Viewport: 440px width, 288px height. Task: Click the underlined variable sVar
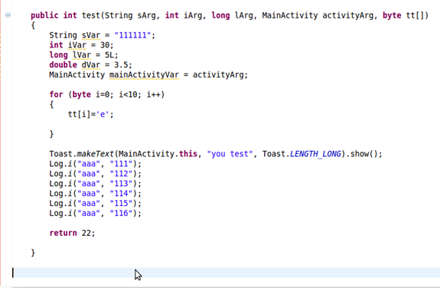90,35
